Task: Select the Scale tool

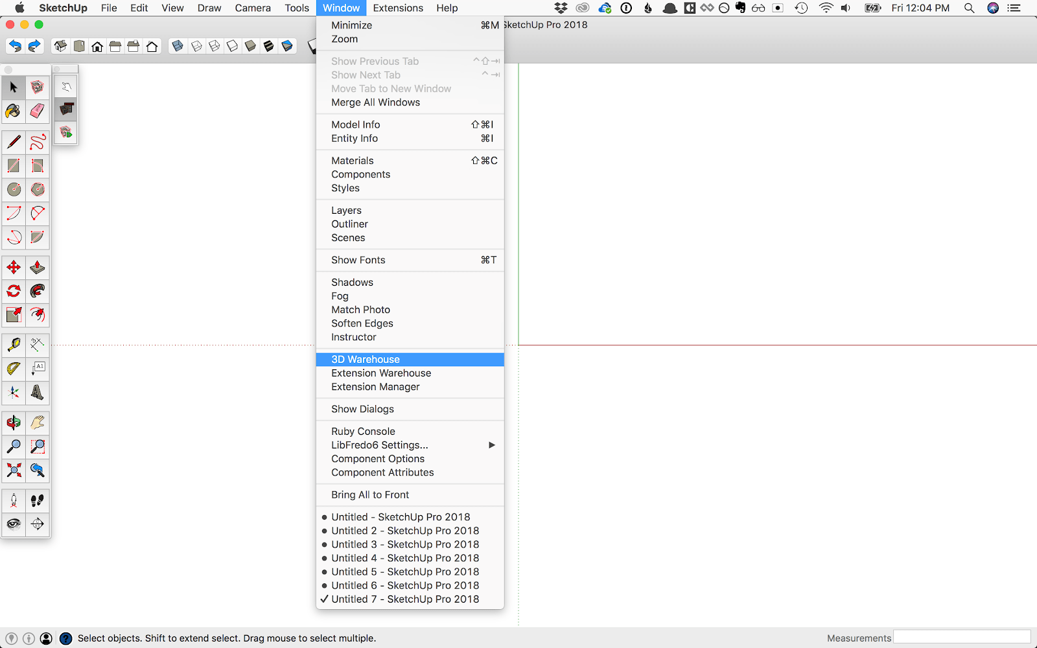Action: (x=14, y=315)
